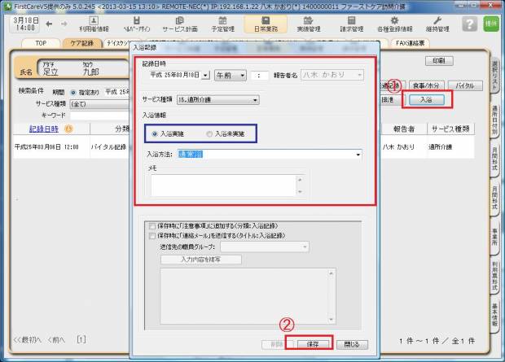This screenshot has width=505, height=362.
Task: Enable 保存時に連絡メールを送信する checkbox
Action: 151,236
